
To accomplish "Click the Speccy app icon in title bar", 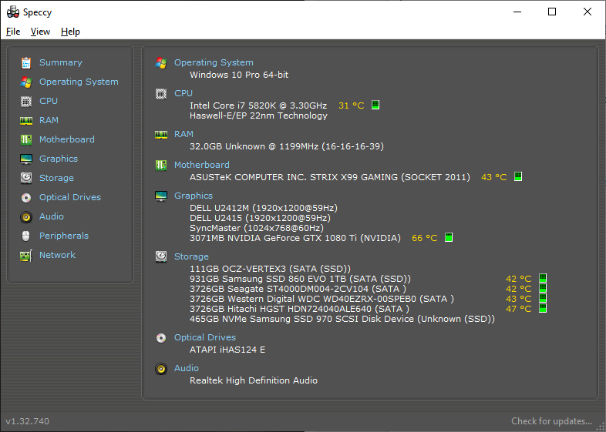I will pos(13,12).
